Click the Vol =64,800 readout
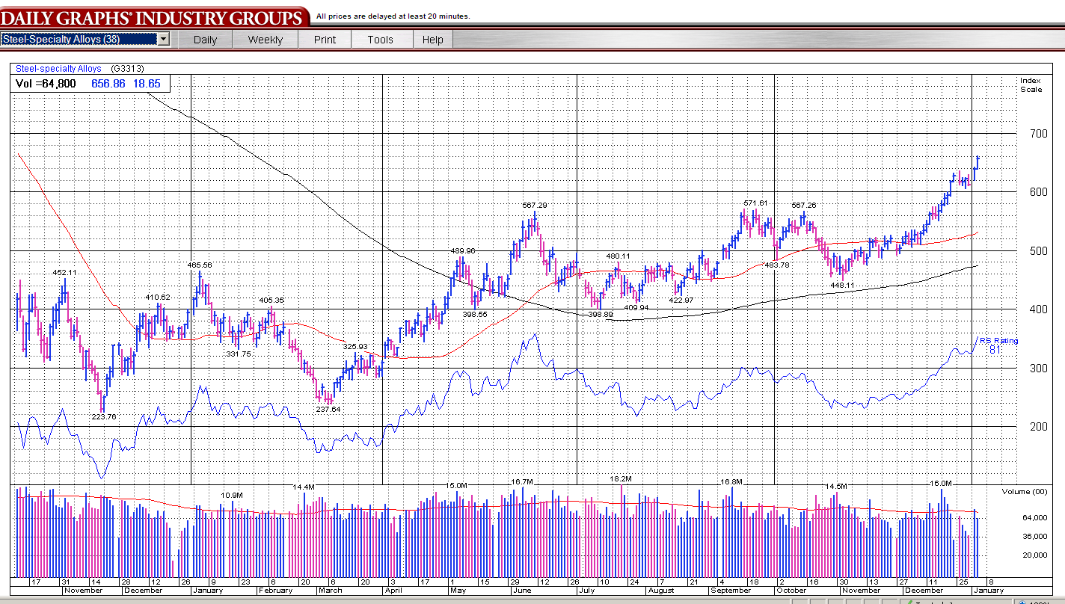The width and height of the screenshot is (1065, 604). pos(46,84)
